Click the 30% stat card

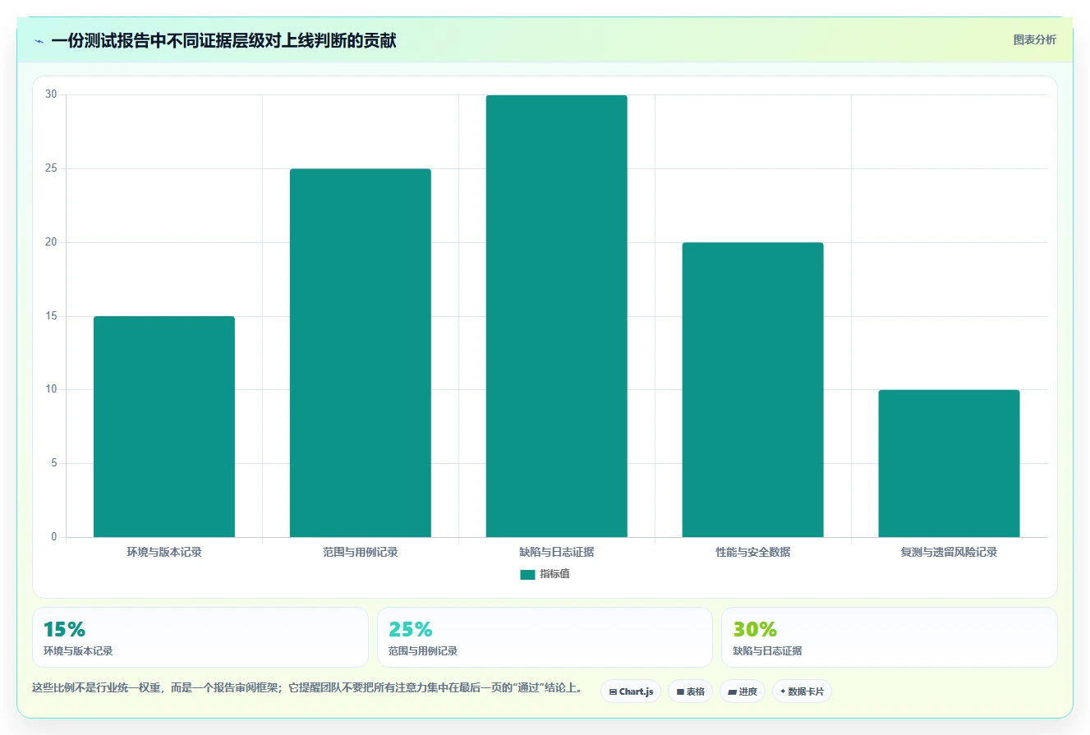click(x=890, y=637)
